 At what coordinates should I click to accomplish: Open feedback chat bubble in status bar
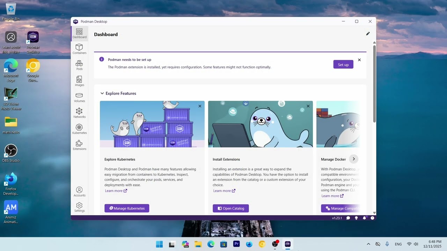click(348, 218)
